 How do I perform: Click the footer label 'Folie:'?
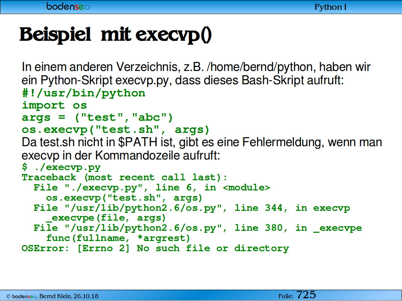[x=286, y=296]
